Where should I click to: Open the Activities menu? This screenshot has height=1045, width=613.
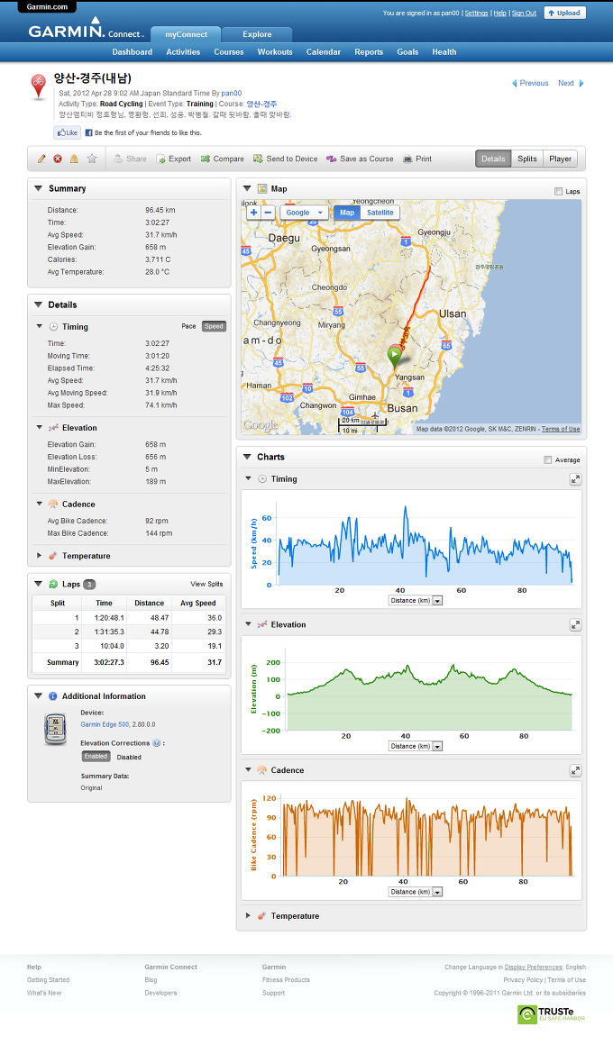(x=183, y=52)
